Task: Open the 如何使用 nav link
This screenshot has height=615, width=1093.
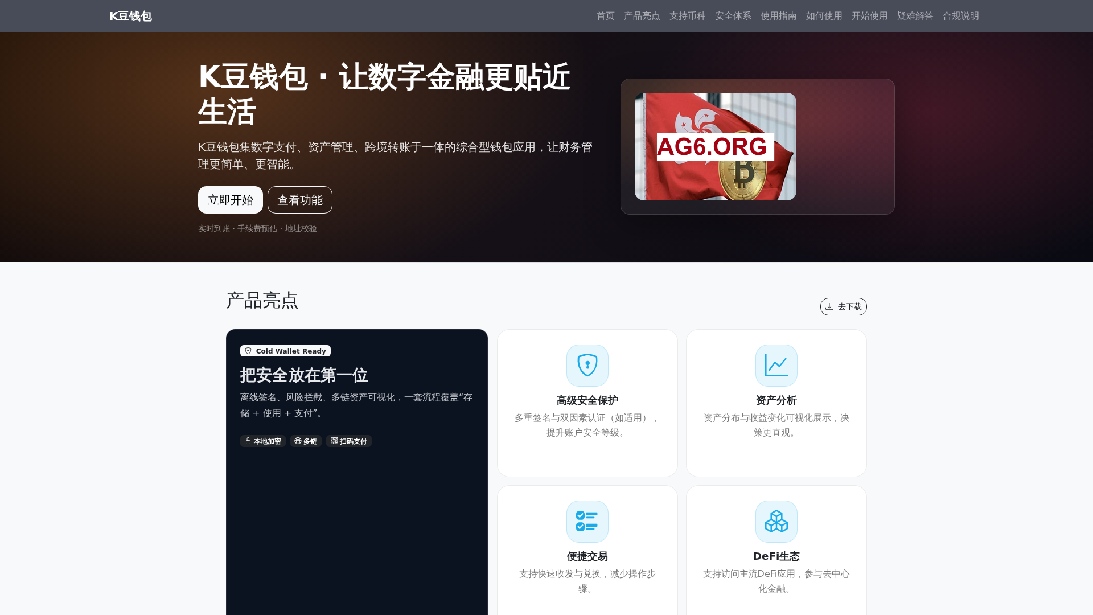Action: [x=824, y=16]
